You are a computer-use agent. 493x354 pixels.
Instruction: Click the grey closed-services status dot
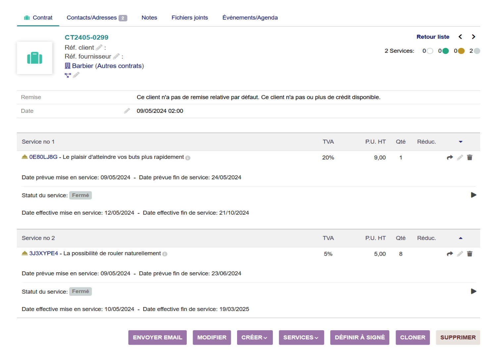tap(477, 51)
